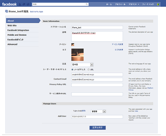Screen dimensions: 166x136
Task: Select the About sidebar tab
Action: tap(23, 20)
